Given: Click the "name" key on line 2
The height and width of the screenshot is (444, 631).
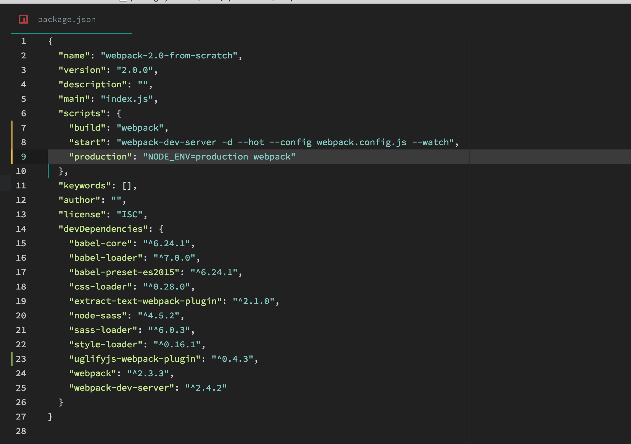Looking at the screenshot, I should 74,55.
